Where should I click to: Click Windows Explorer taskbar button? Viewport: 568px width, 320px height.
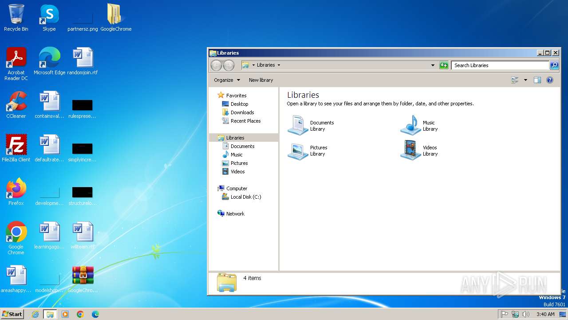coord(50,314)
